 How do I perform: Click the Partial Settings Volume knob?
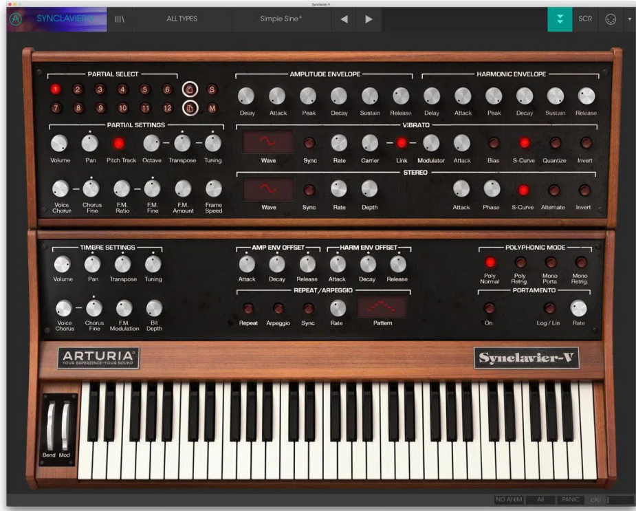tap(59, 143)
